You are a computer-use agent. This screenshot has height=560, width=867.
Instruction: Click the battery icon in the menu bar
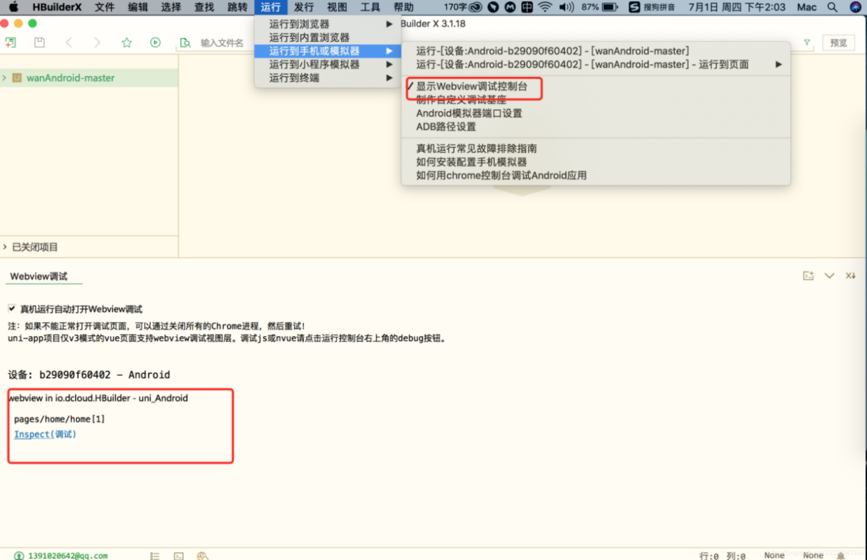[x=609, y=7]
